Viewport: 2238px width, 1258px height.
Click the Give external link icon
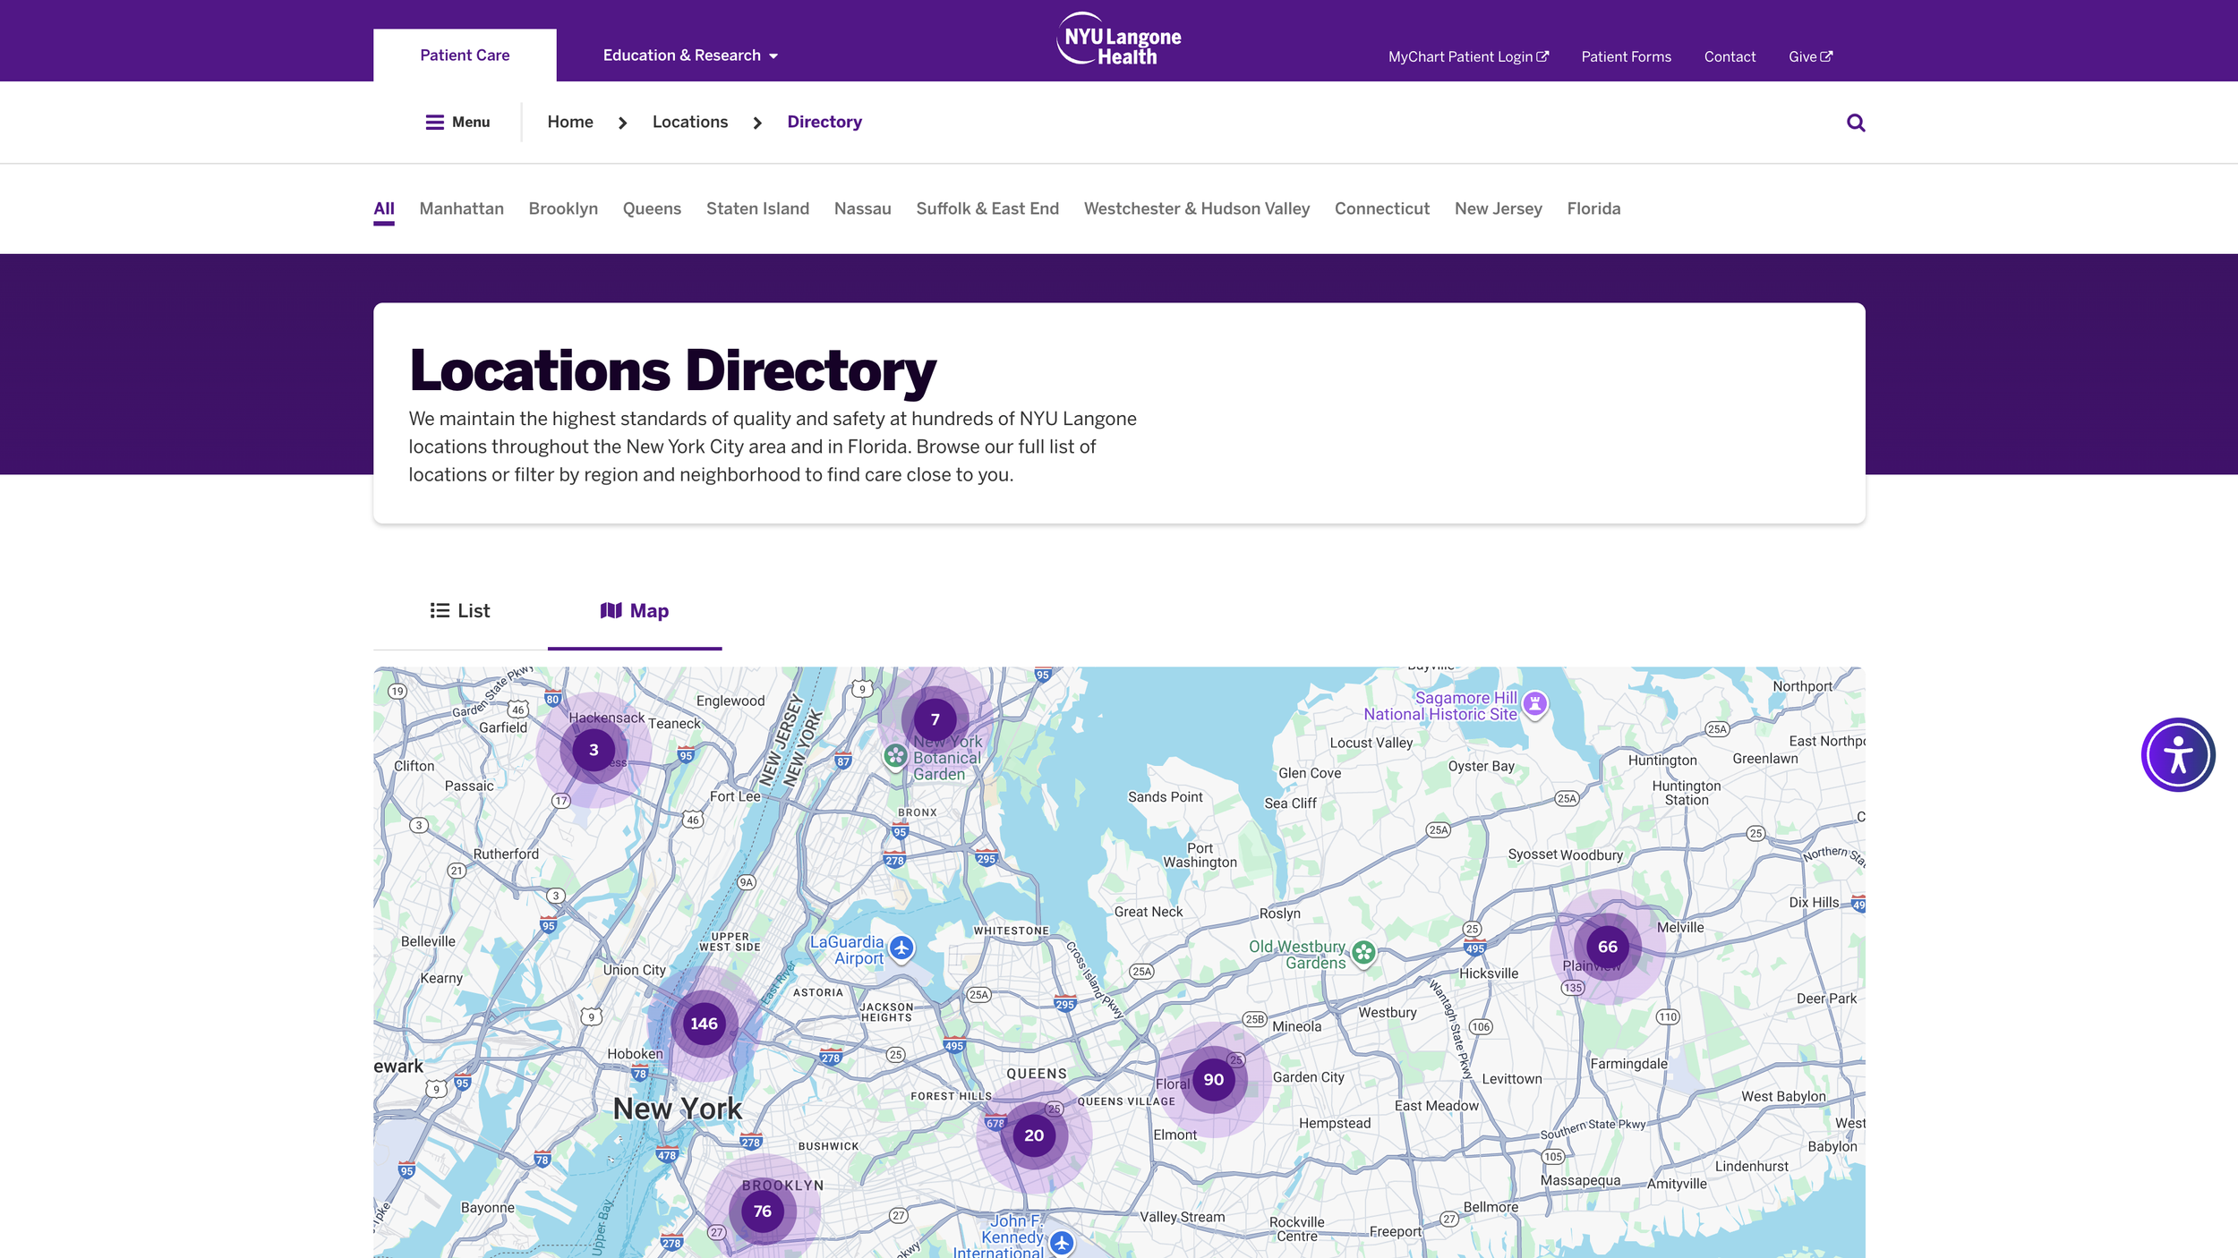coord(1826,56)
